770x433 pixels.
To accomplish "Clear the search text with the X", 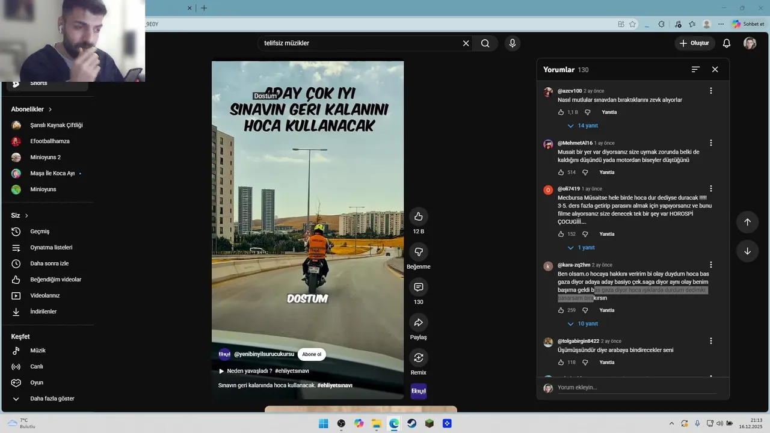I will pyautogui.click(x=466, y=43).
